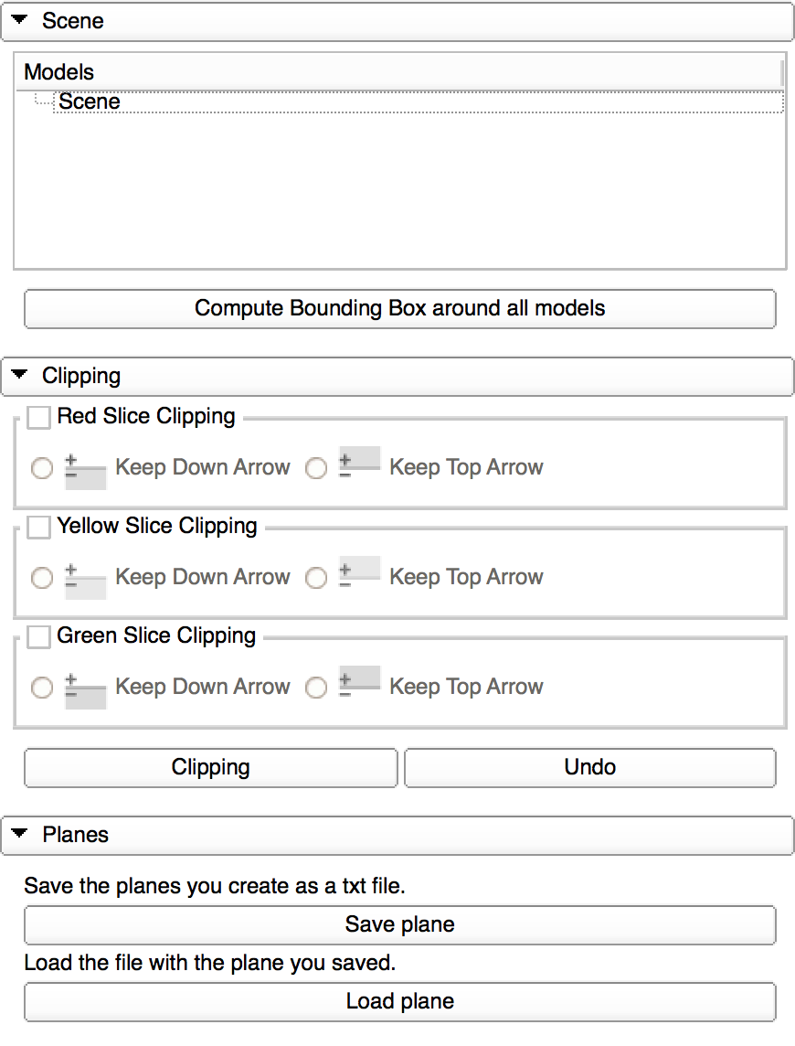Click the Undo button
The height and width of the screenshot is (1046, 795).
pyautogui.click(x=589, y=767)
